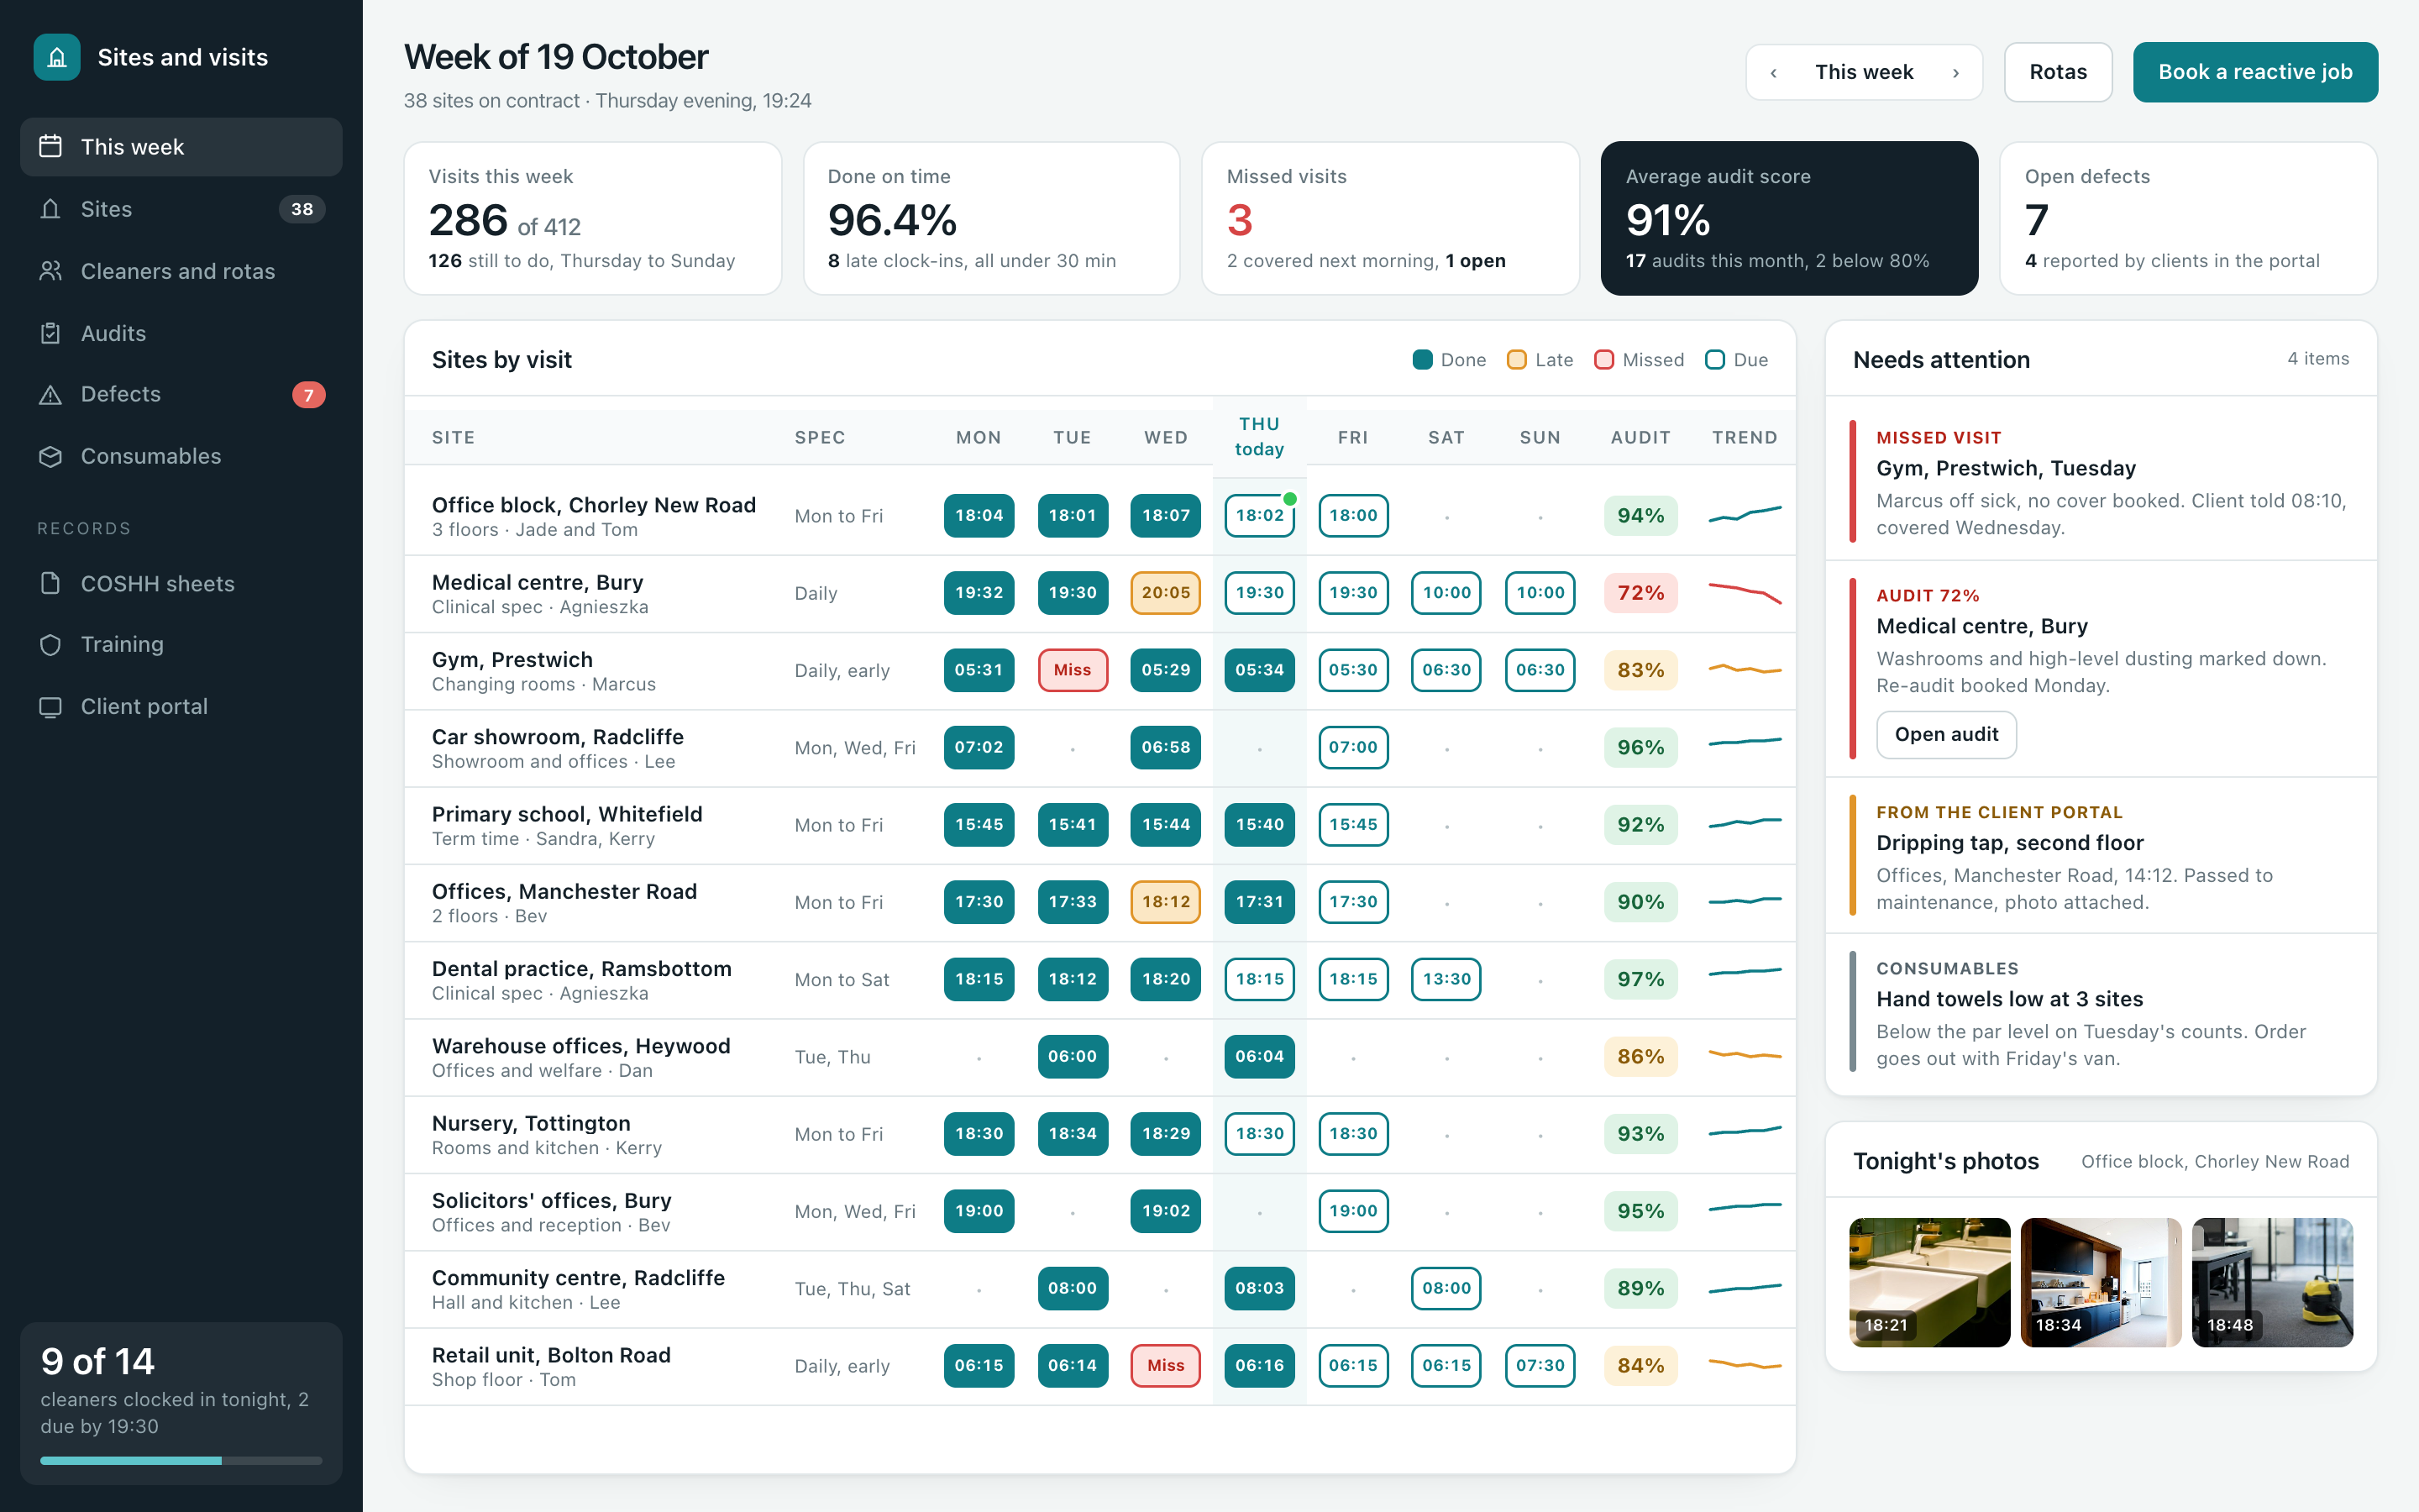The height and width of the screenshot is (1512, 2419).
Task: Go to previous week with left chevron
Action: 1773,72
